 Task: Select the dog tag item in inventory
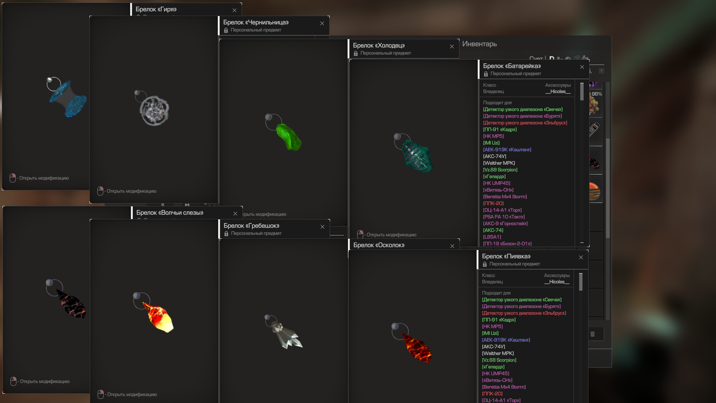tap(596, 132)
